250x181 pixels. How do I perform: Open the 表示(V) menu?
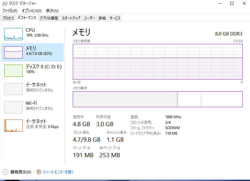52,11
